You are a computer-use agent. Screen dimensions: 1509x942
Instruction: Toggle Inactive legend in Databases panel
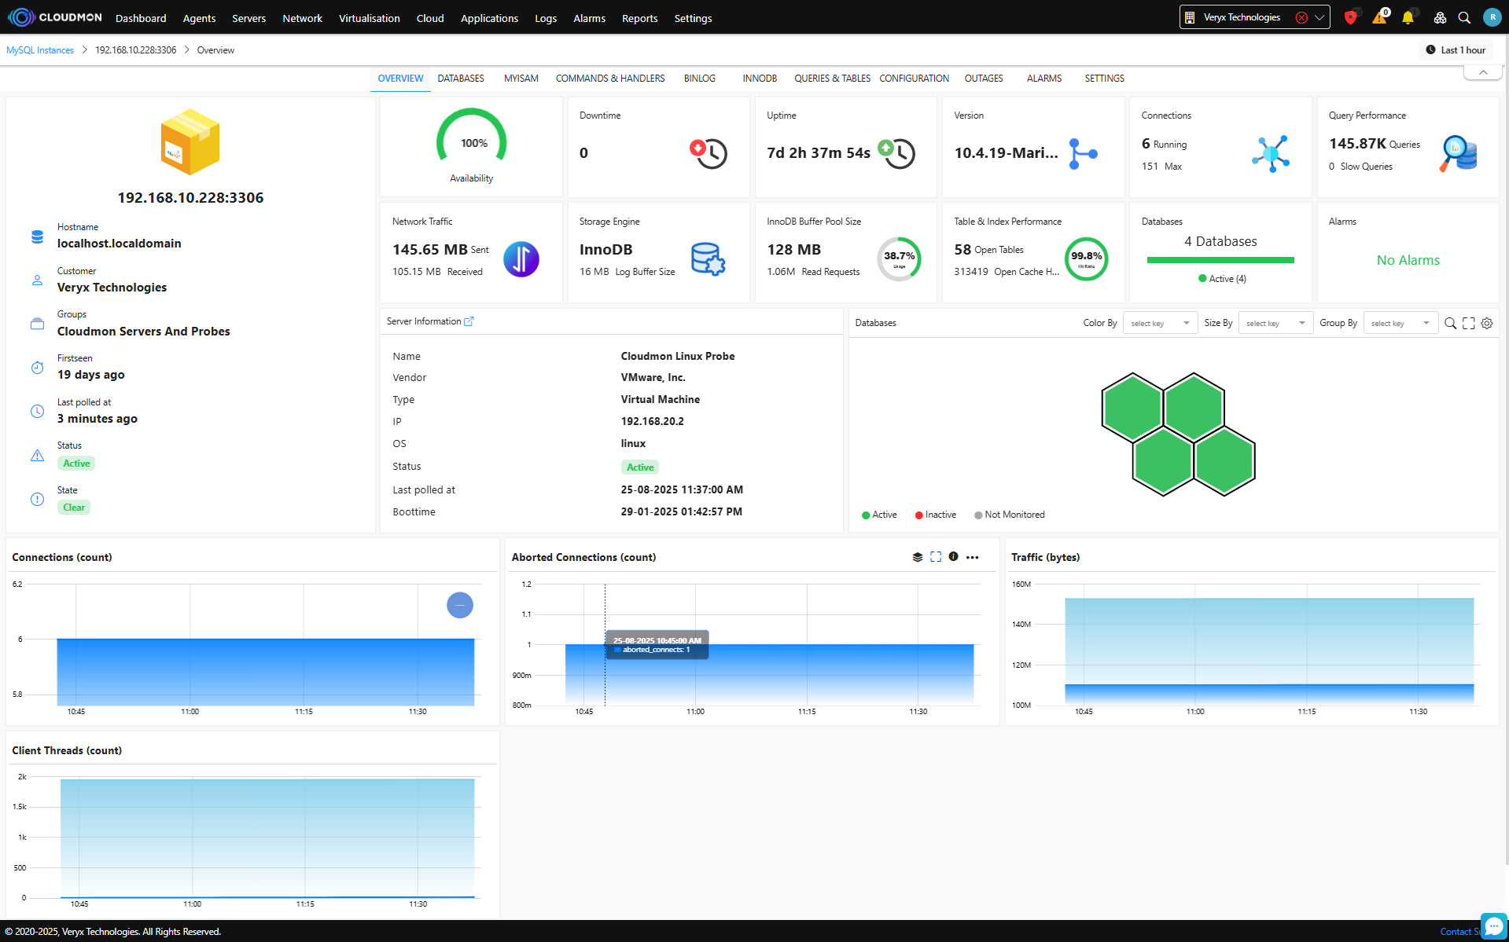click(x=936, y=515)
